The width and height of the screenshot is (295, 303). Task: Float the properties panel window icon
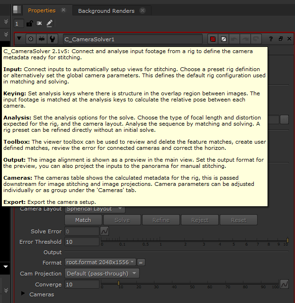click(x=281, y=39)
